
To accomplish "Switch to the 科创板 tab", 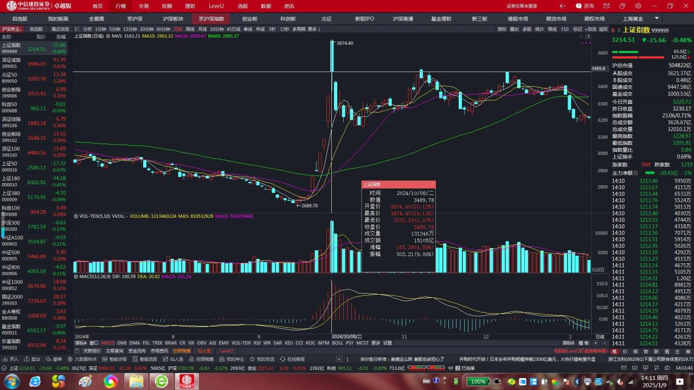I will tap(288, 18).
